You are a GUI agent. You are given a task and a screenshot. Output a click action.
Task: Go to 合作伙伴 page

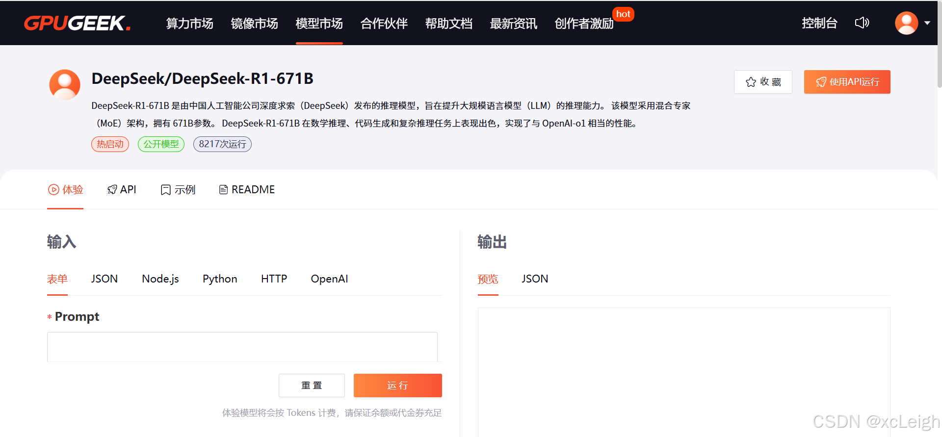click(x=384, y=23)
